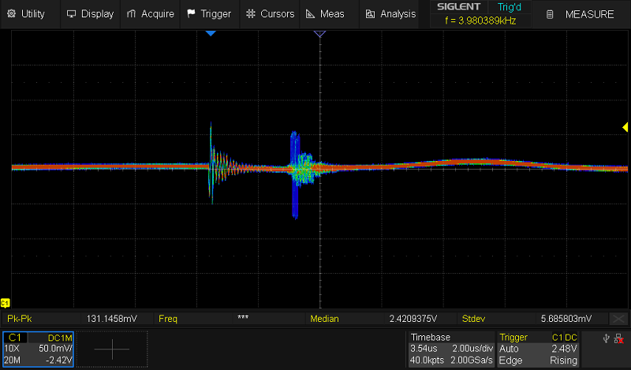Click the blue trigger position marker
The image size is (631, 370).
(x=211, y=34)
